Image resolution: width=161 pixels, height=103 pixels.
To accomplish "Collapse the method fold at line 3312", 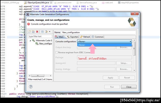I will [x=6, y=94].
